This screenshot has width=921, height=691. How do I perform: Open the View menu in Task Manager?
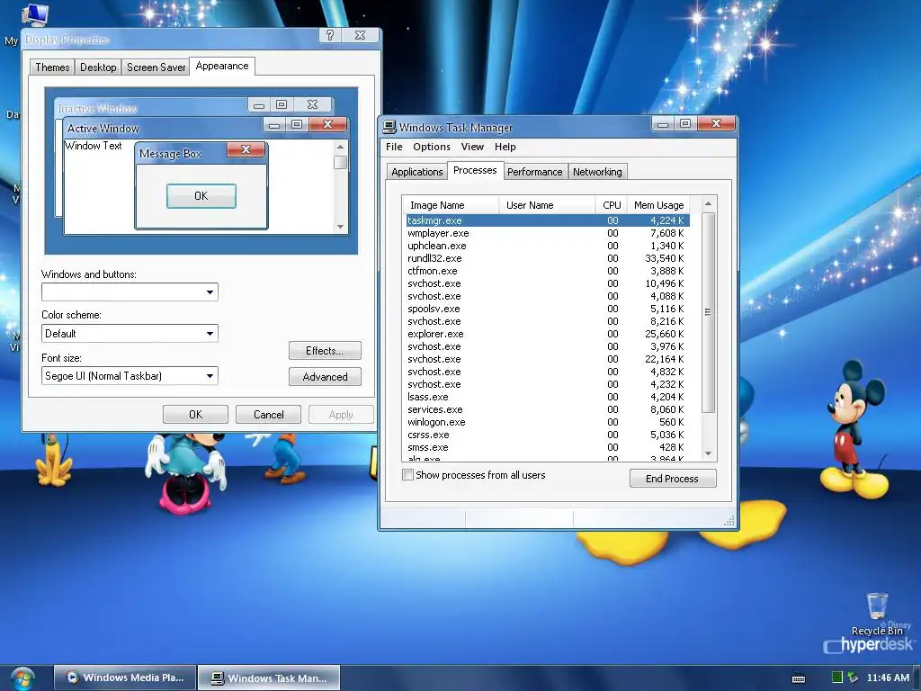(472, 147)
